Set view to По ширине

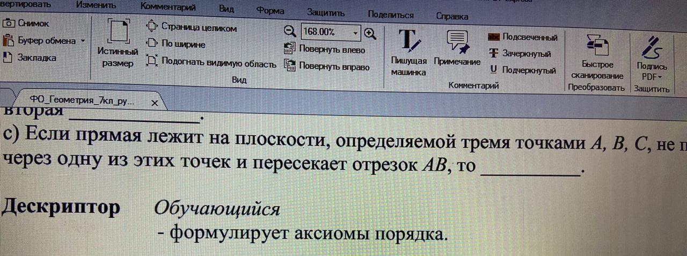tap(177, 44)
